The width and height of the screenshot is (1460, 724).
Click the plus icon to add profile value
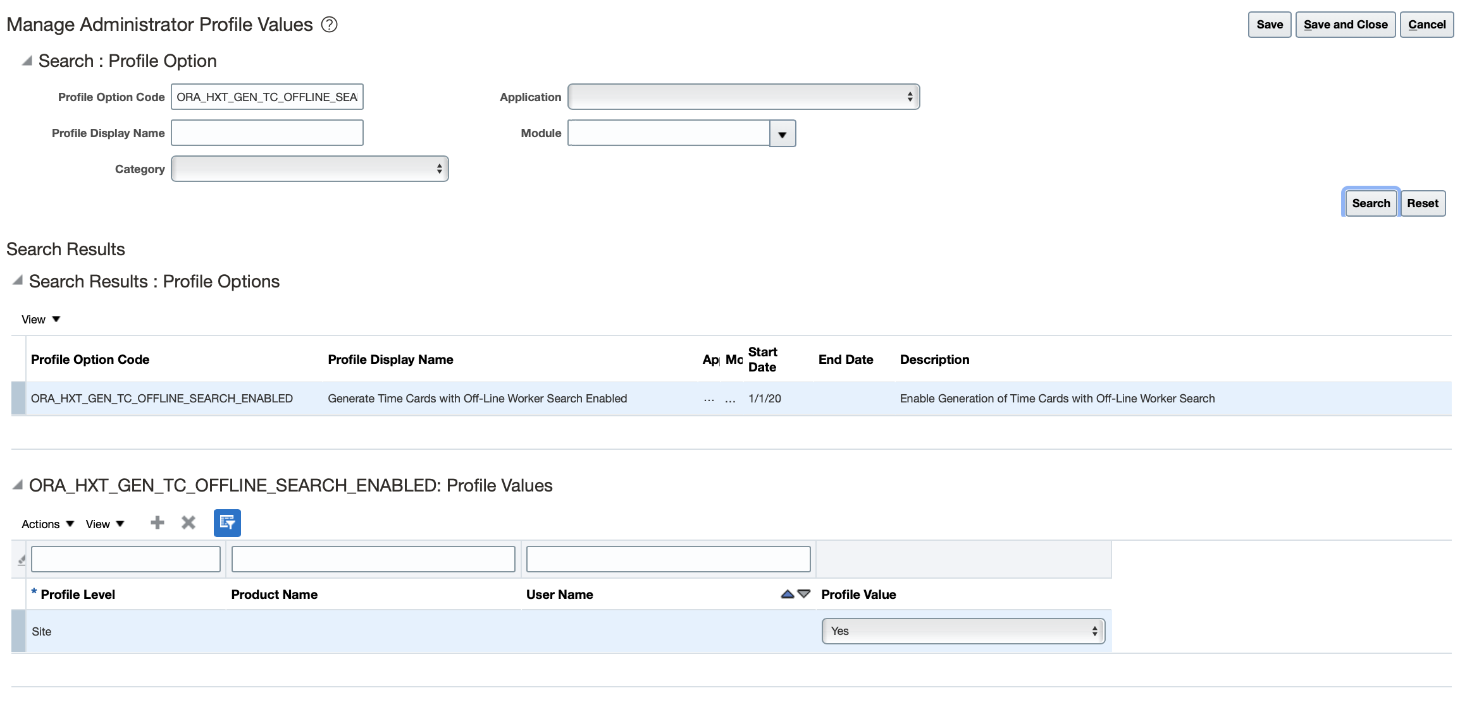[158, 522]
